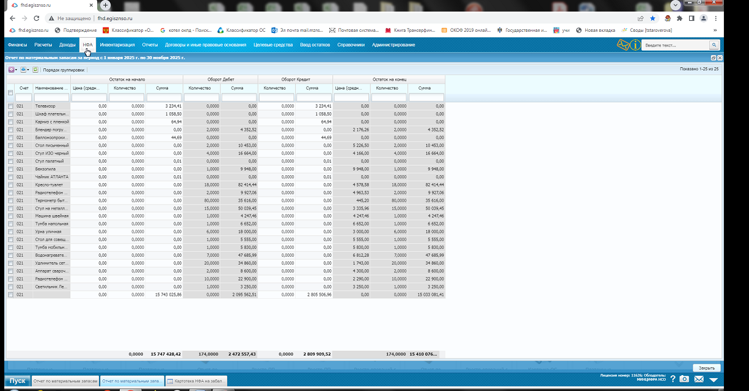Screen dimensions: 749x391
Task: Click the 'Введите текст...' search field
Action: pos(676,45)
